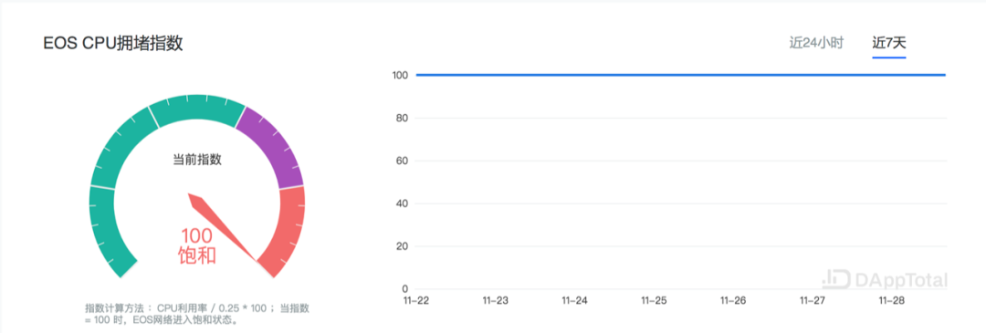Switch to the 近24小时 tab

point(816,43)
